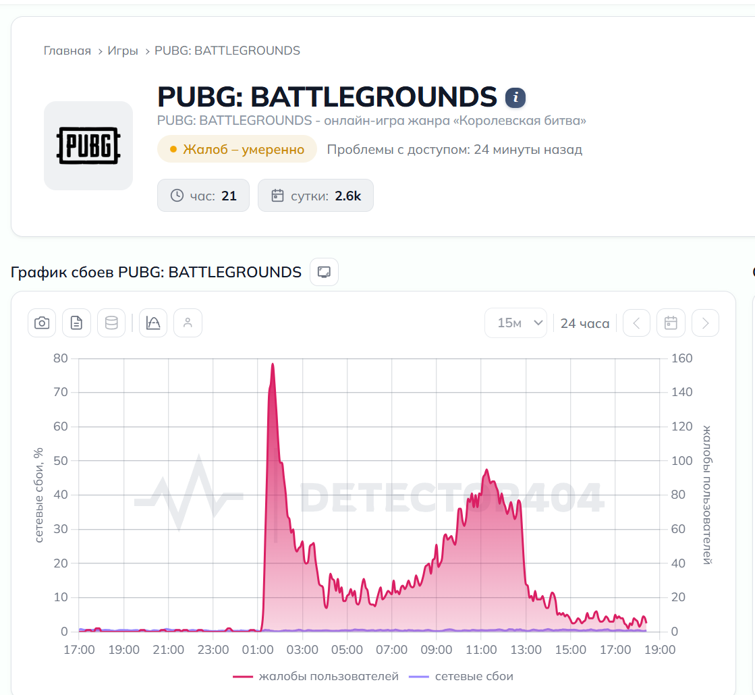
Task: Click the info icon beside PUBG title
Action: (515, 98)
